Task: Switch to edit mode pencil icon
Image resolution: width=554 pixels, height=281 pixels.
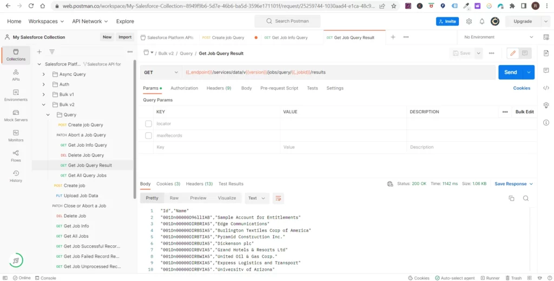Action: [513, 53]
